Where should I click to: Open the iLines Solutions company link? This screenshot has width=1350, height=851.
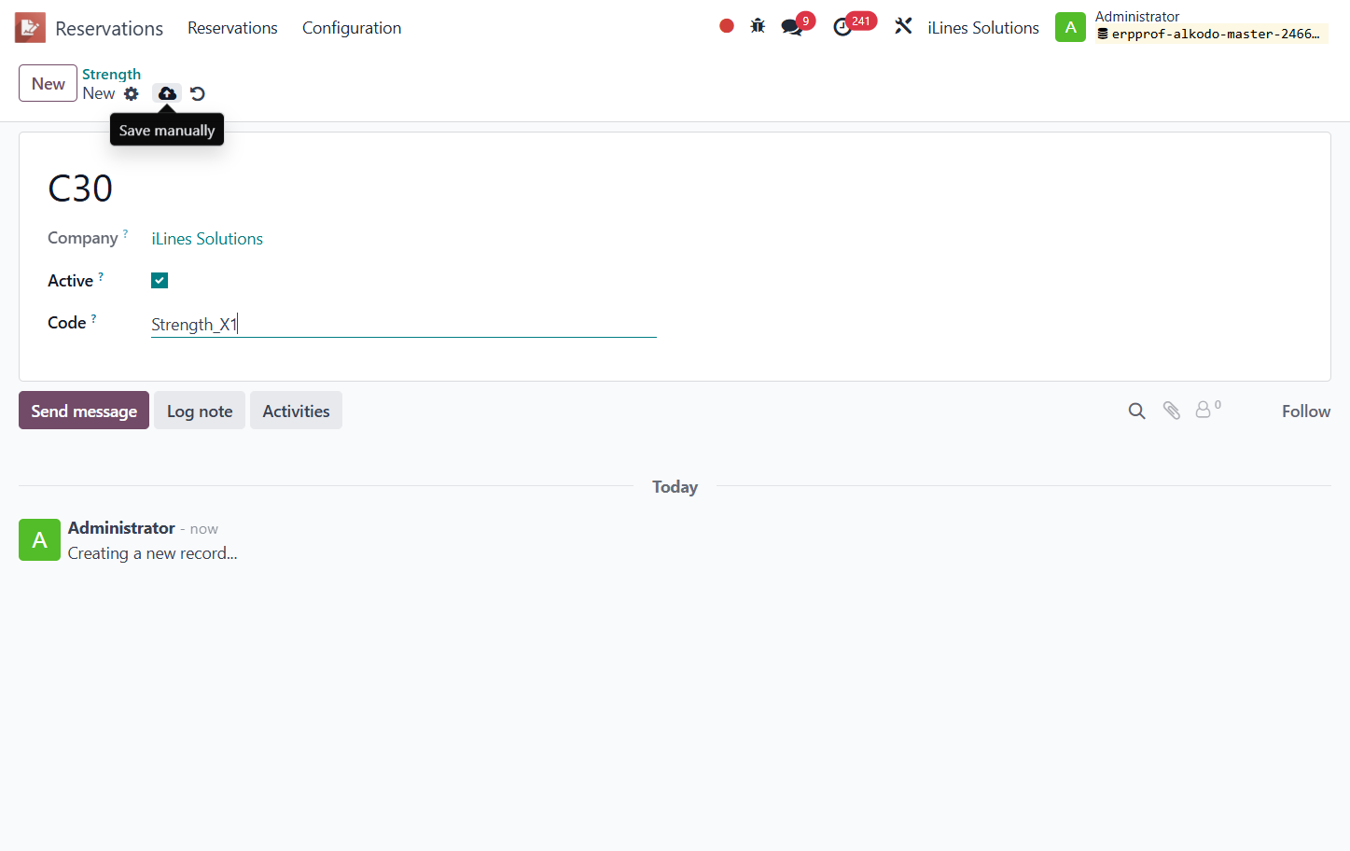pyautogui.click(x=207, y=239)
